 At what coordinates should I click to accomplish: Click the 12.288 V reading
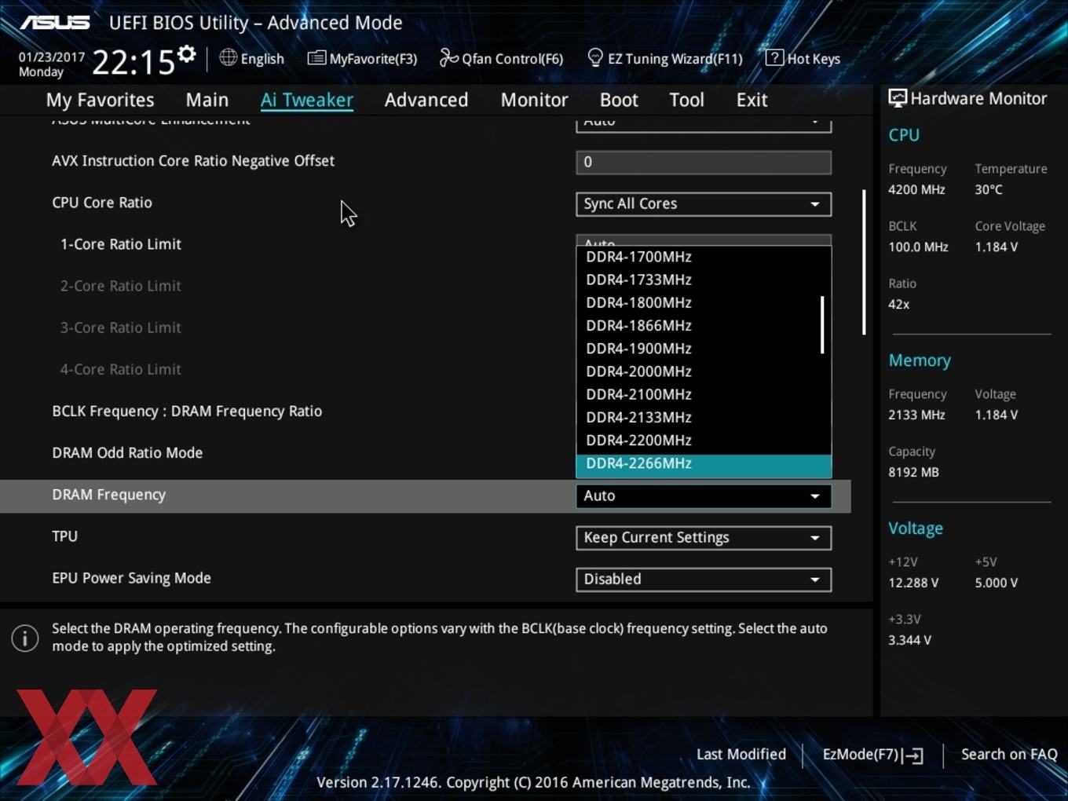click(913, 583)
